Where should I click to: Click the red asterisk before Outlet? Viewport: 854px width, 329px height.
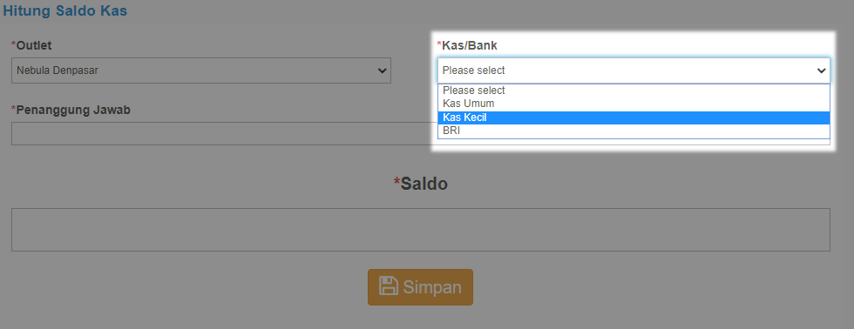point(14,44)
